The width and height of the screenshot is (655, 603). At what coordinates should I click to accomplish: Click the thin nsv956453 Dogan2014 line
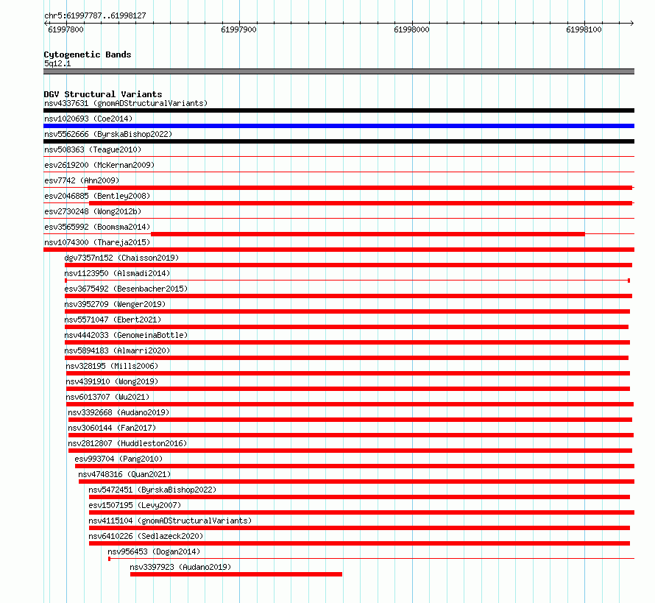click(372, 559)
